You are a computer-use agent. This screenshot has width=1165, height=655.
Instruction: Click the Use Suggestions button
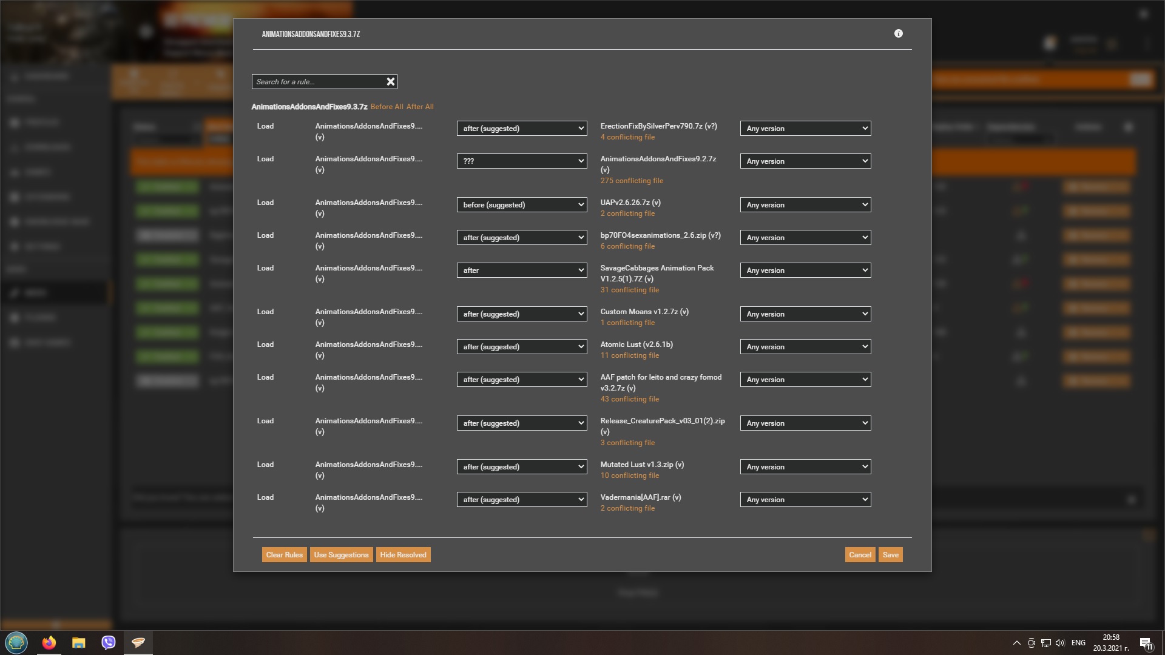coord(341,555)
